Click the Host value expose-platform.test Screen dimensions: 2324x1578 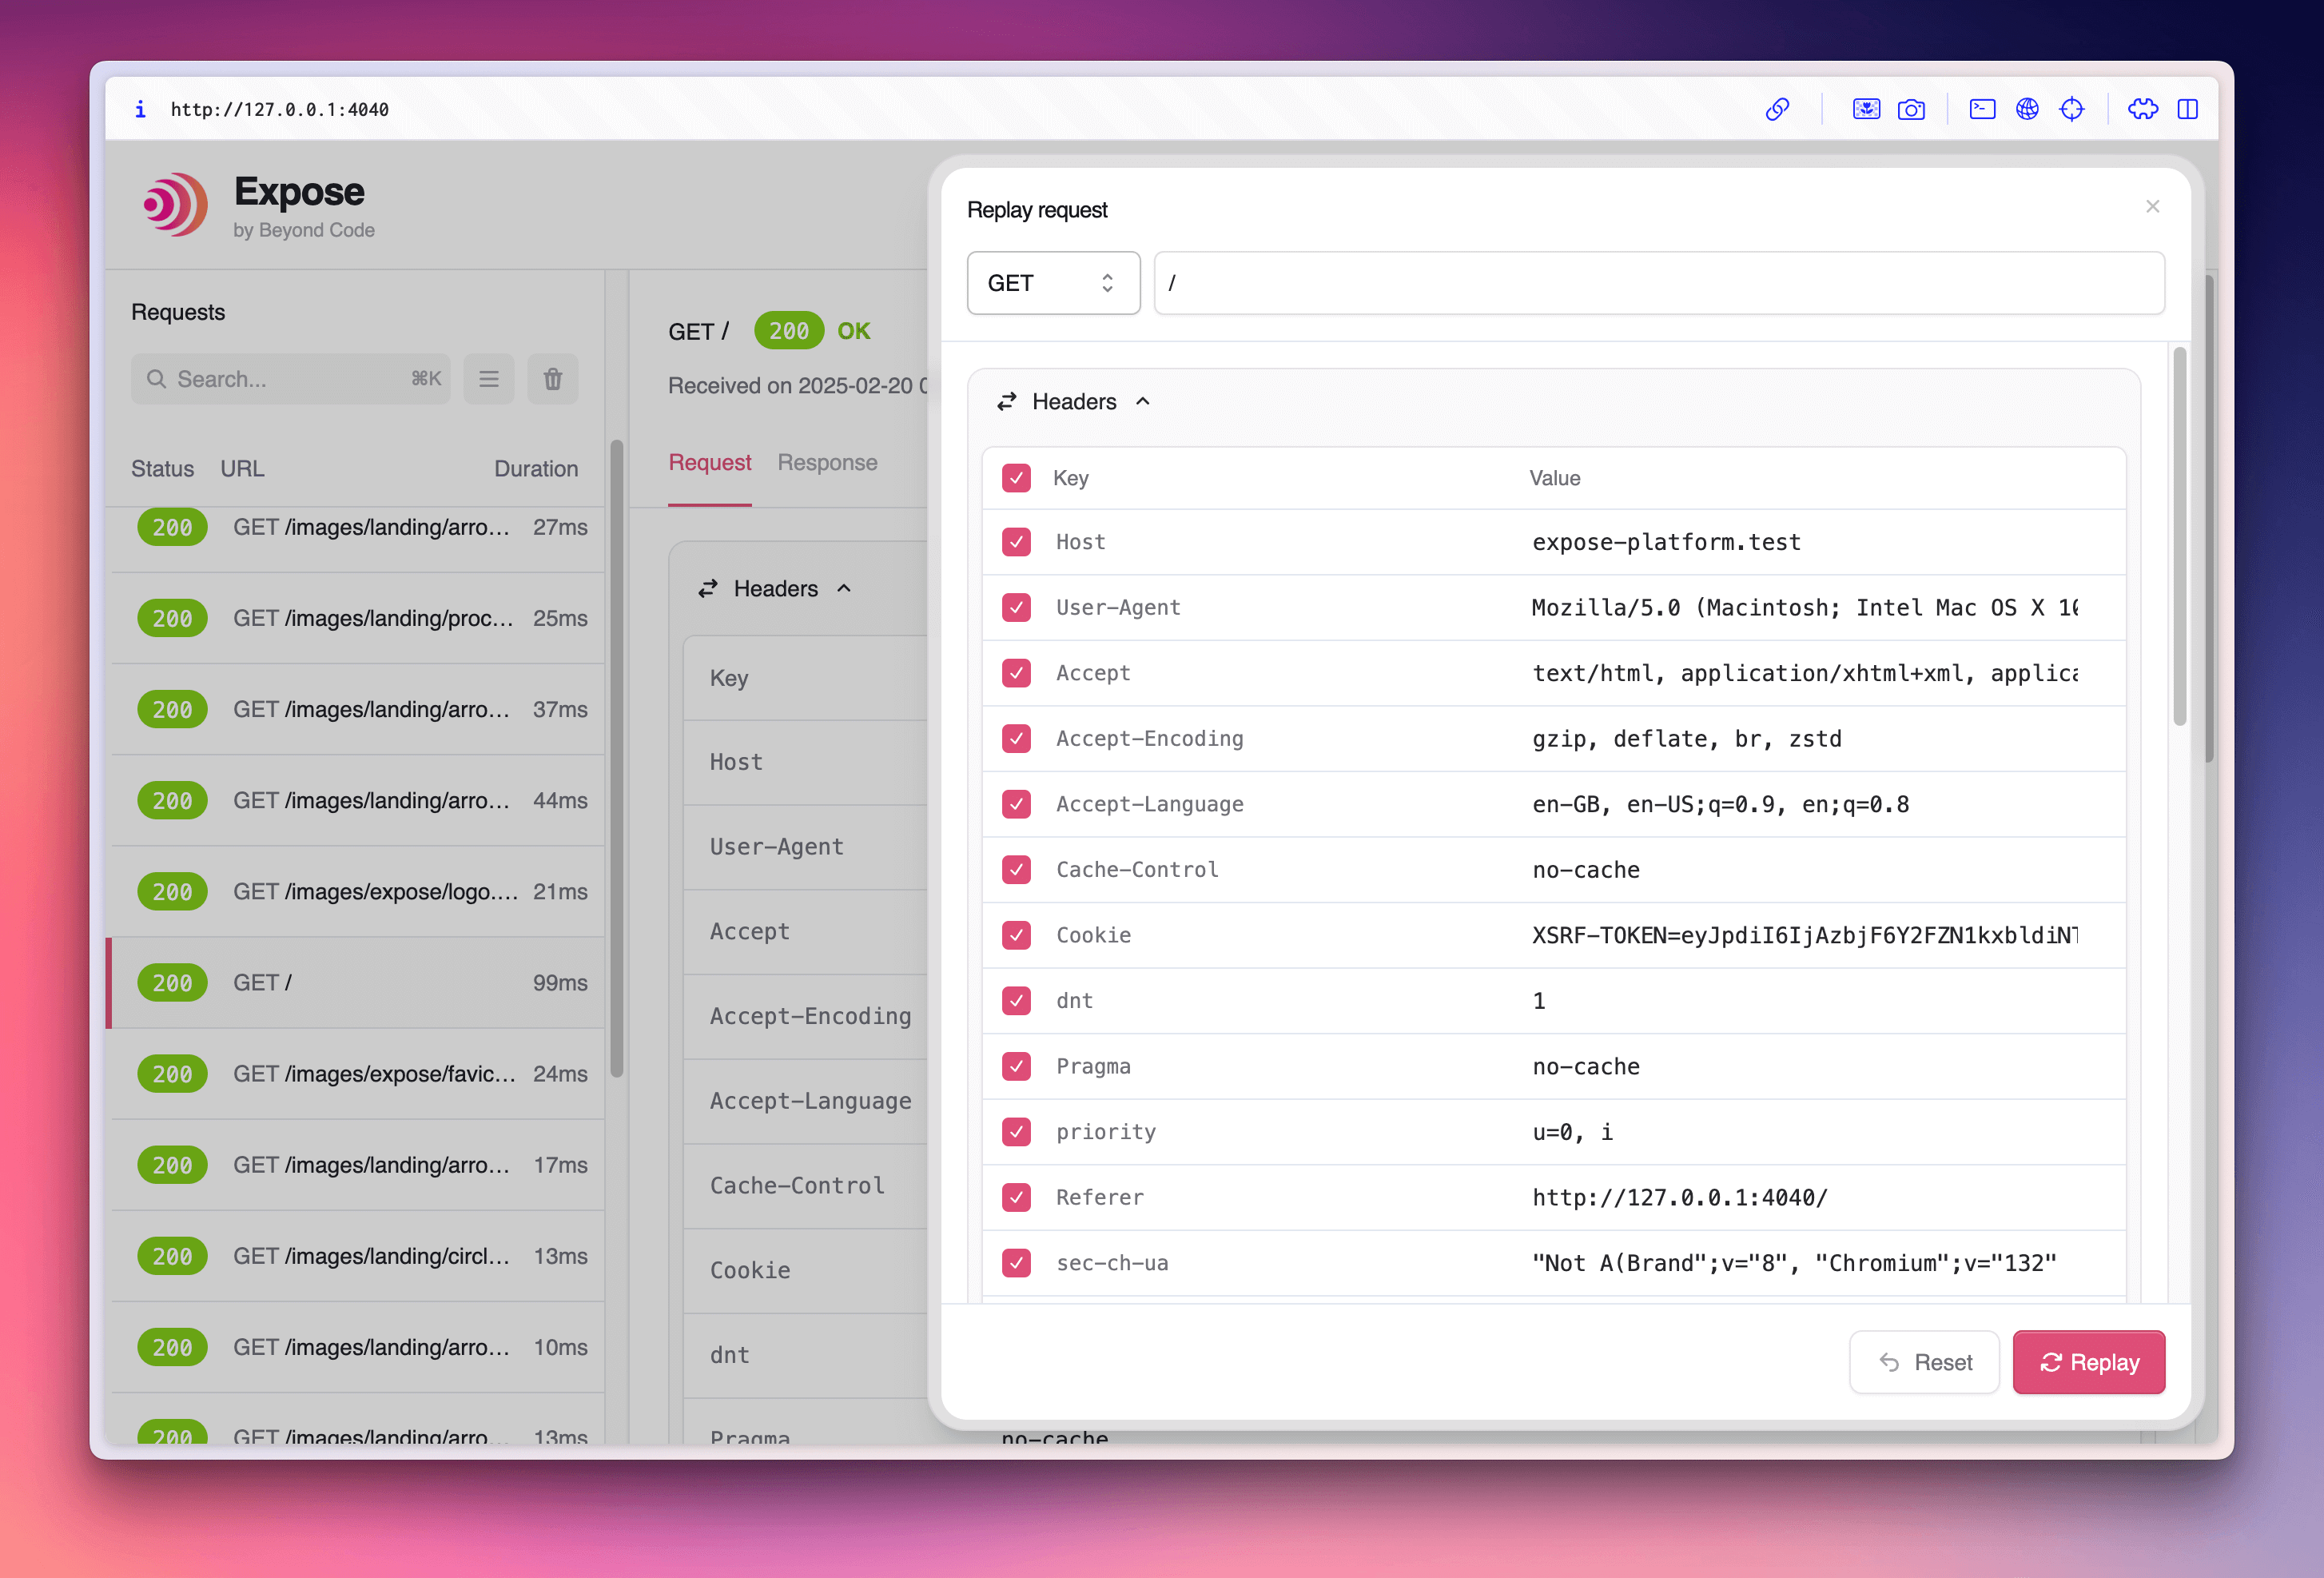click(x=1666, y=542)
